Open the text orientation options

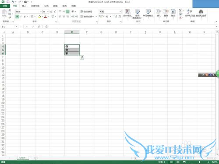pos(73,11)
